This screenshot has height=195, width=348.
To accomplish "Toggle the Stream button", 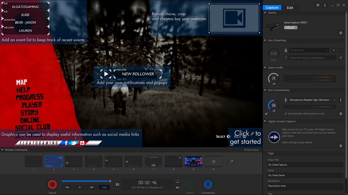I will [x=190, y=184].
